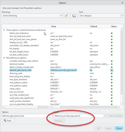Select the datum_target_outside_text option
The width and height of the screenshot is (125, 132).
coord(21,67)
